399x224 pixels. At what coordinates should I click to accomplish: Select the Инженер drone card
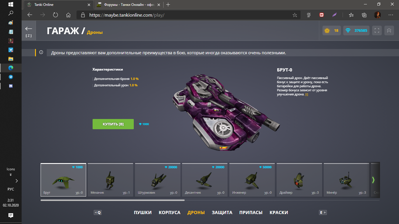point(252,180)
